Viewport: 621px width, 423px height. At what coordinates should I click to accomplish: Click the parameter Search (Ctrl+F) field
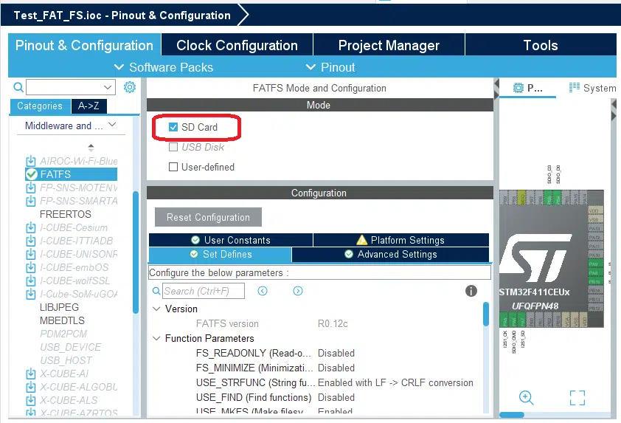click(x=204, y=291)
